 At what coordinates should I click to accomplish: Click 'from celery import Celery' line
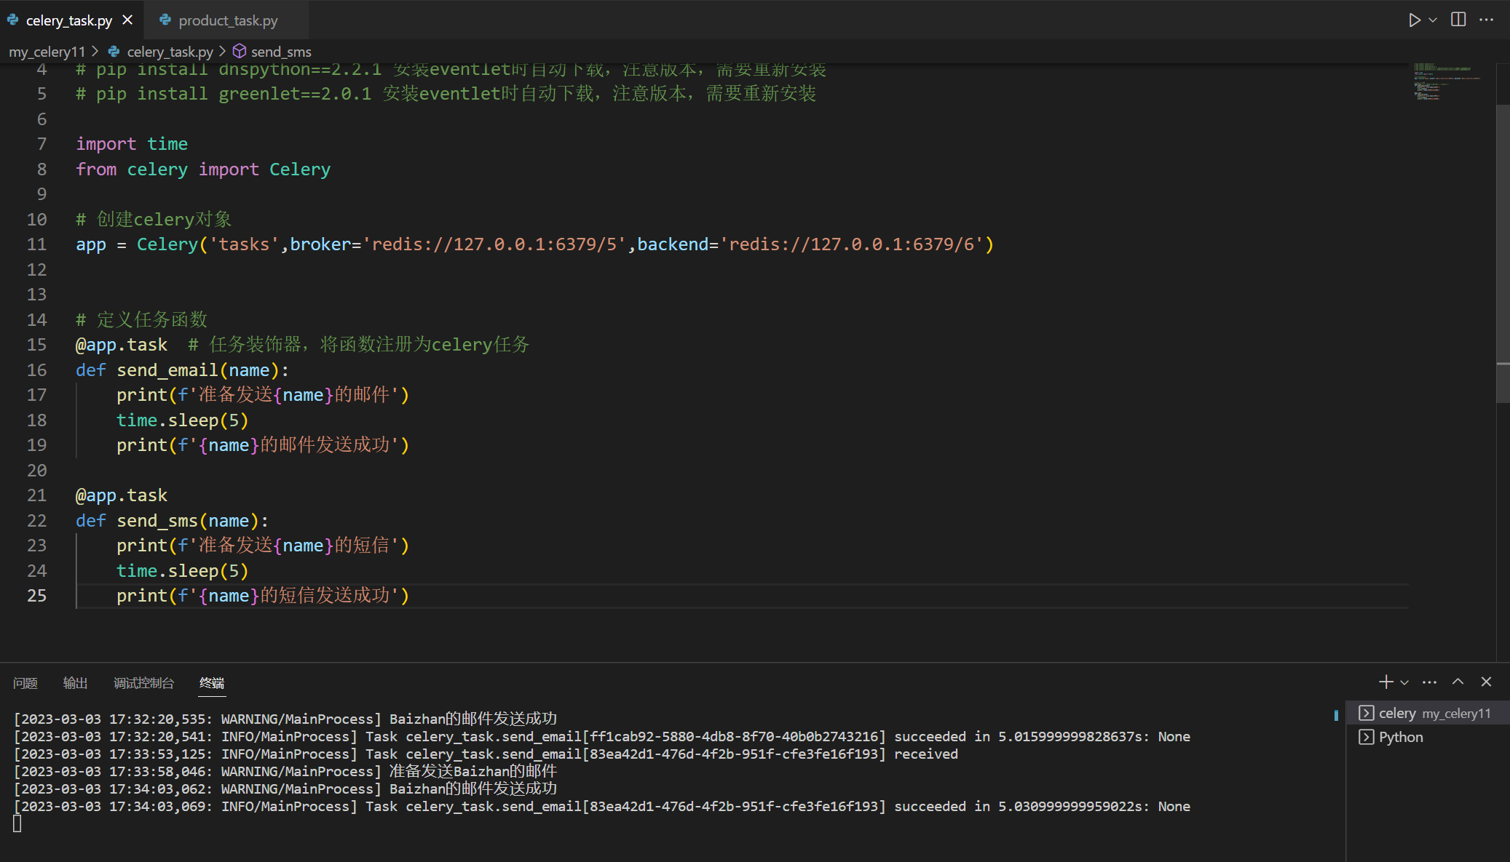pyautogui.click(x=203, y=169)
